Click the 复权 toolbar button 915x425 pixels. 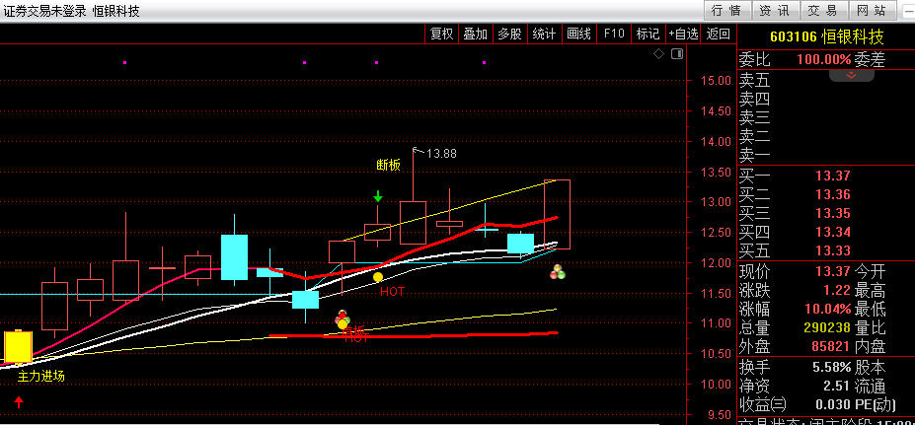441,34
